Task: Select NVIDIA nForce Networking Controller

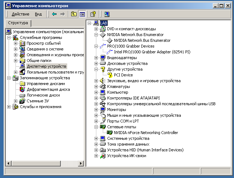Action: [146, 133]
